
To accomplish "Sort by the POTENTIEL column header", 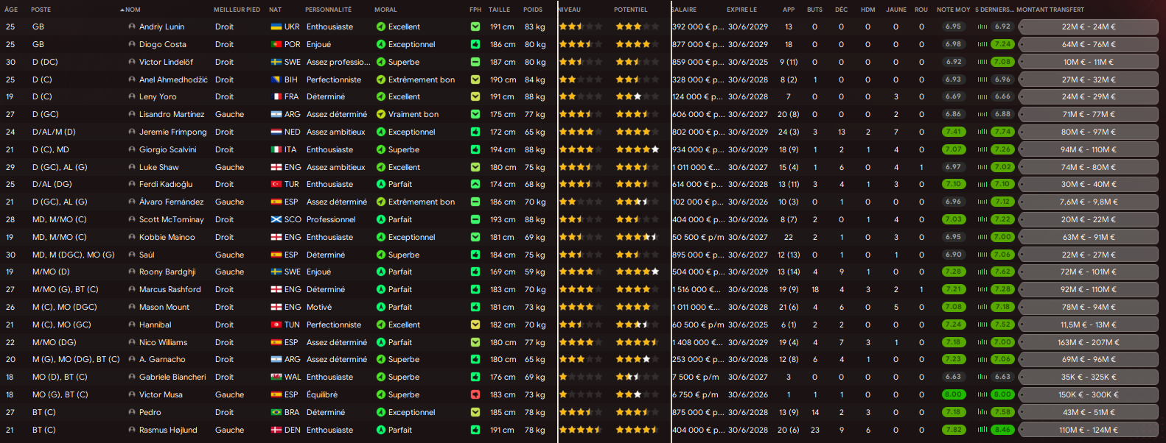I will [x=631, y=10].
